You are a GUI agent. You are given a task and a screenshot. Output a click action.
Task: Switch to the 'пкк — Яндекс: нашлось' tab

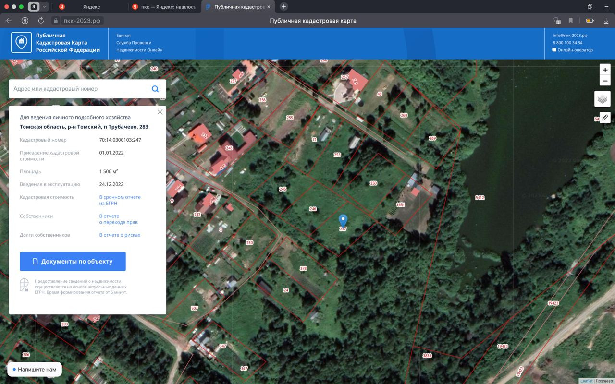pos(164,7)
